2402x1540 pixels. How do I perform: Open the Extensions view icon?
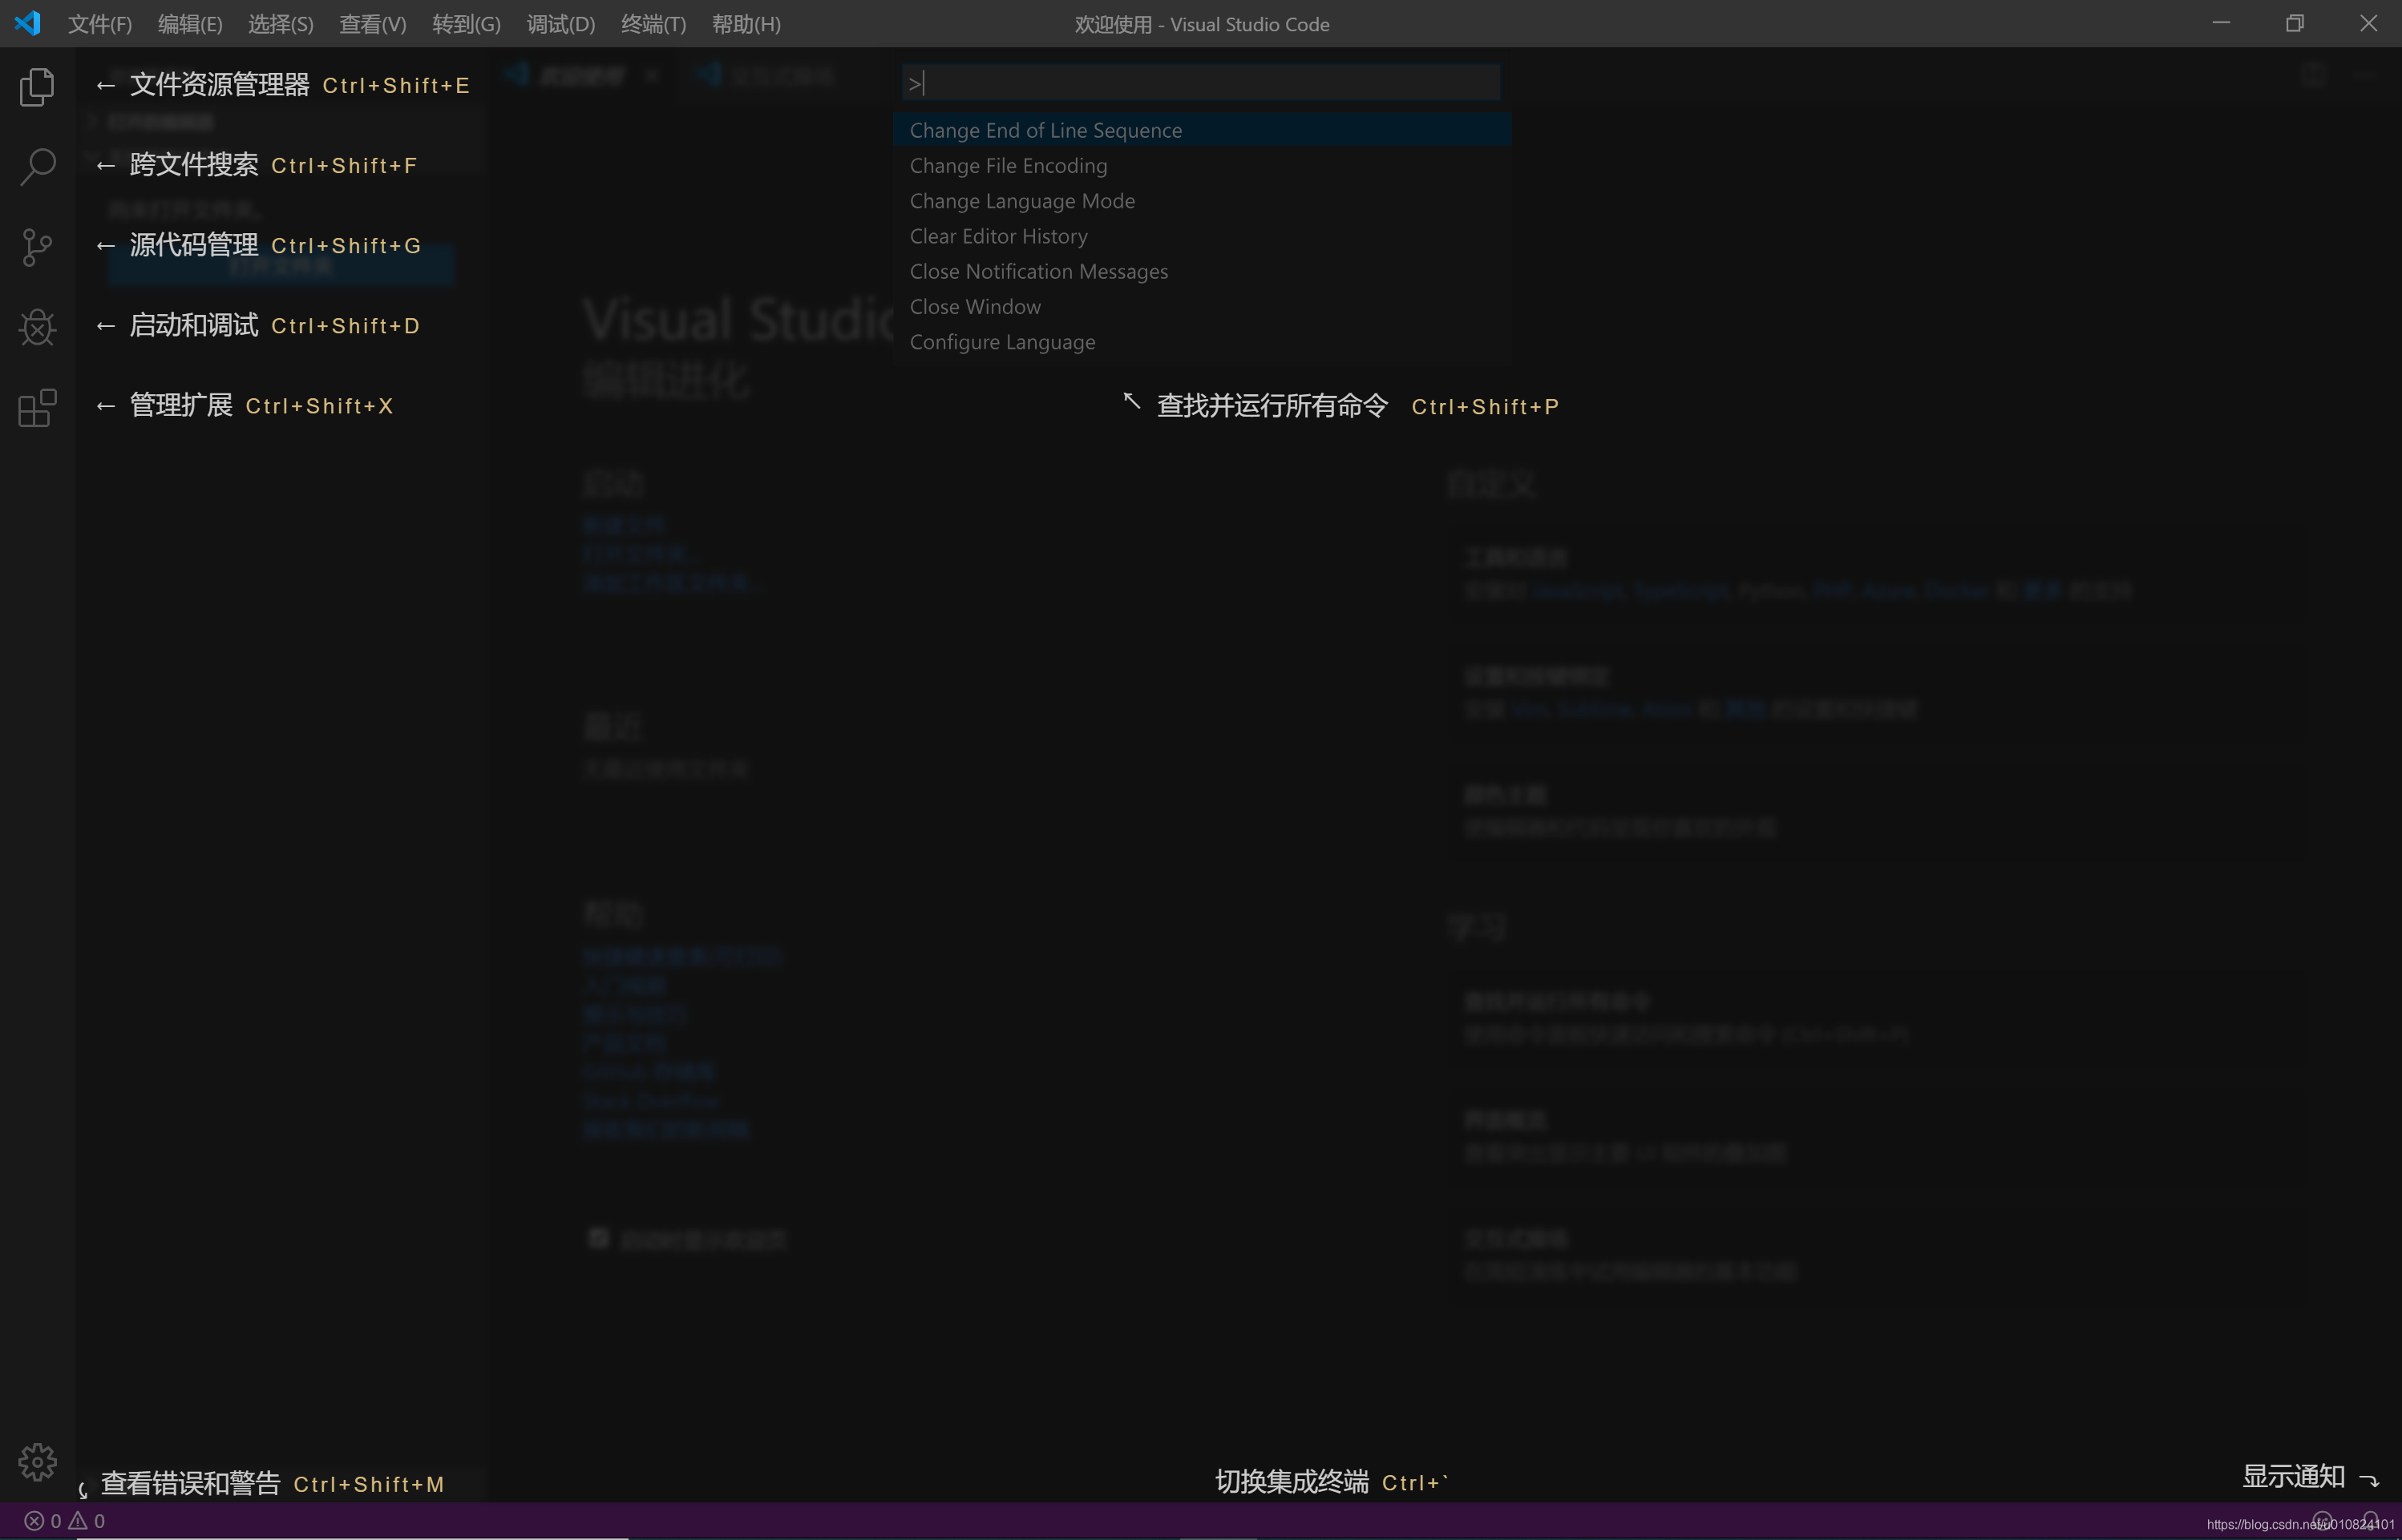[x=37, y=407]
